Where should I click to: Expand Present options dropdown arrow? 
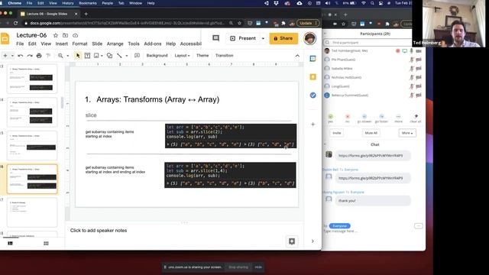(x=263, y=38)
